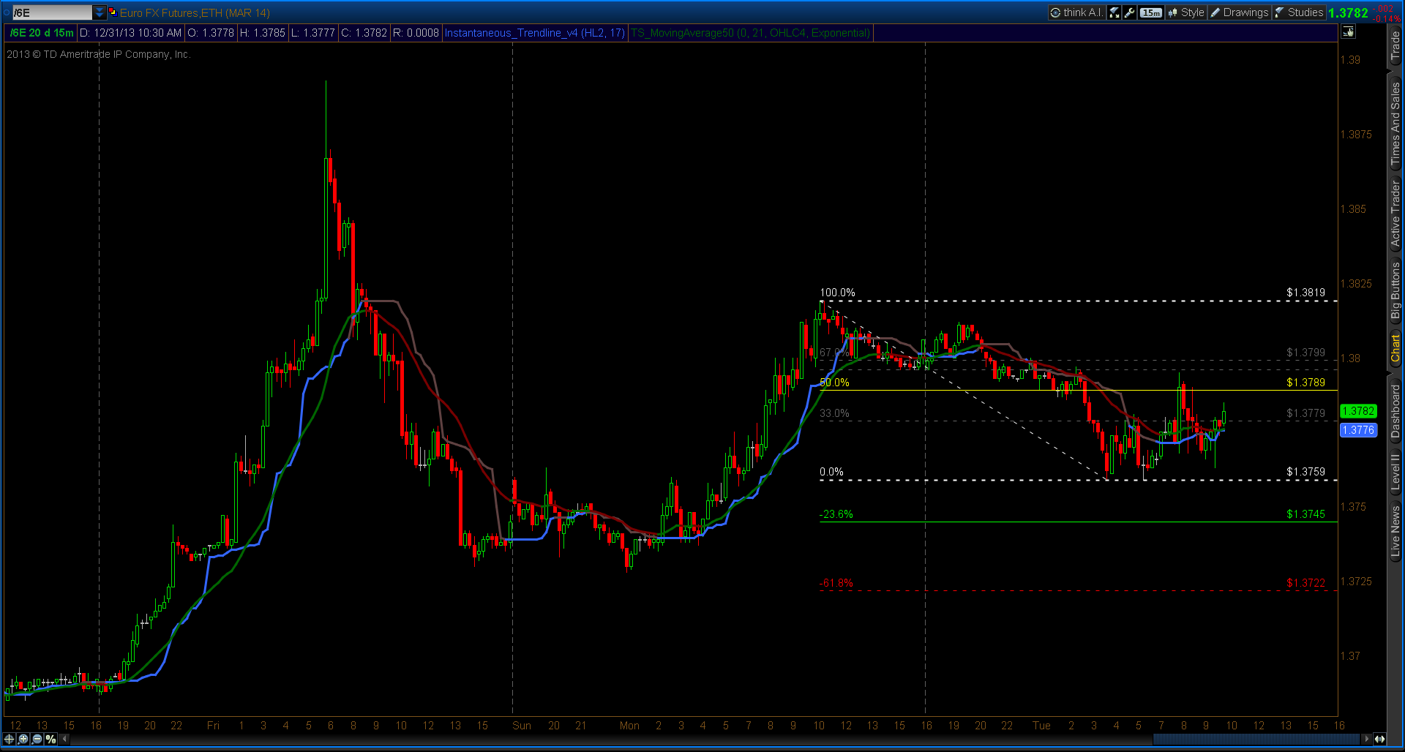Open the Drawings menu

click(x=1240, y=12)
